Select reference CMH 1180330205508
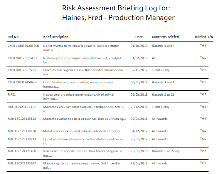 (x=23, y=46)
